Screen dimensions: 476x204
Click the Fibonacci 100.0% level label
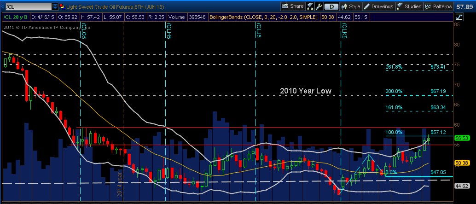[394, 132]
